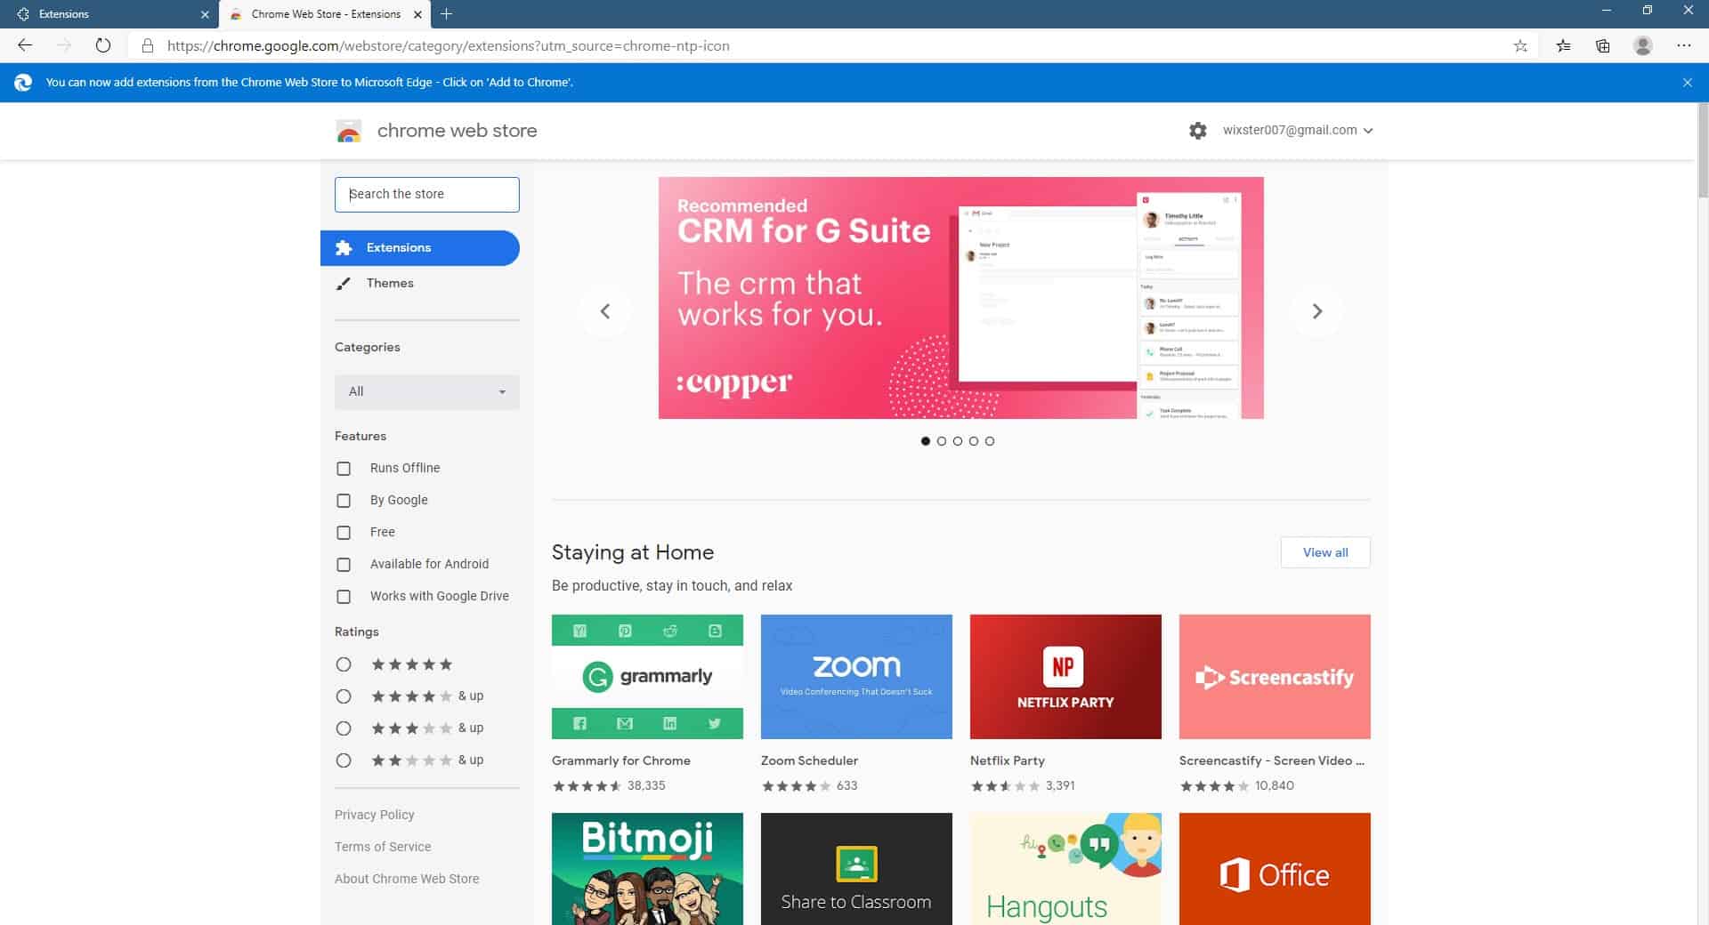This screenshot has height=925, width=1709.
Task: Open the Office extension tile
Action: click(1275, 869)
